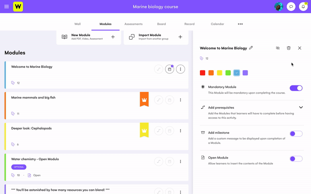Open options menu for Water chemistry module
This screenshot has height=194, width=311.
pos(180,161)
